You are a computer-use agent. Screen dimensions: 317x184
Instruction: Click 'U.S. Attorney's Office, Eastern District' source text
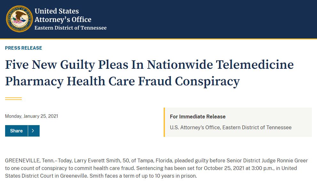coord(230,127)
